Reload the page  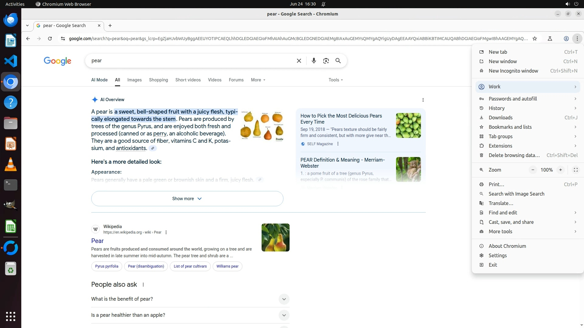(50, 39)
